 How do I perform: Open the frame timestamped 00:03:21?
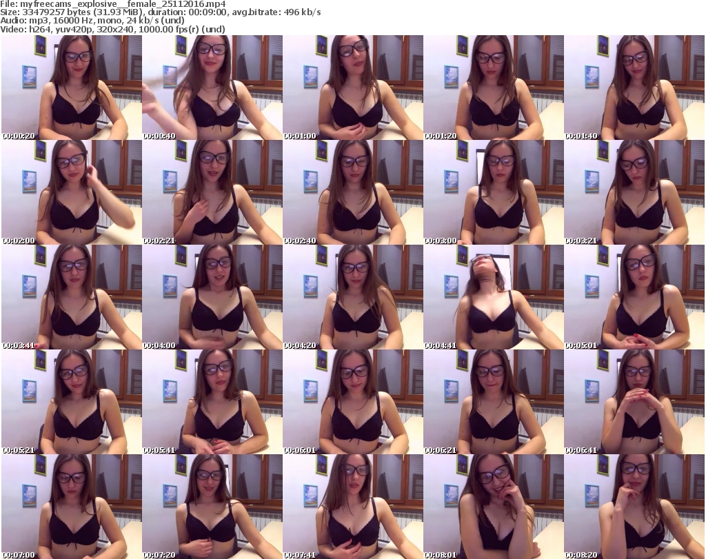point(634,192)
